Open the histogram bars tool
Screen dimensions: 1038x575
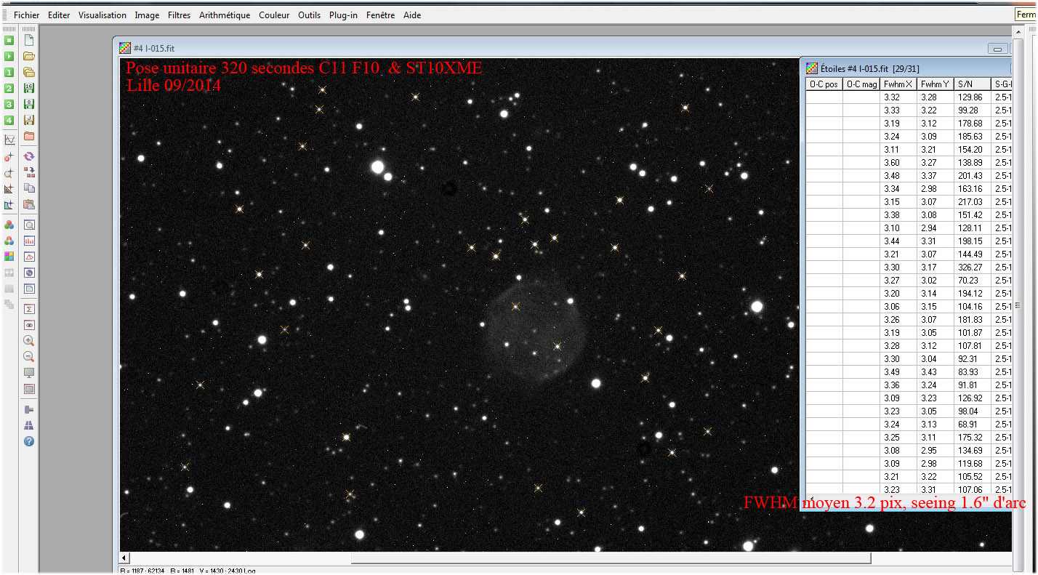[x=29, y=241]
